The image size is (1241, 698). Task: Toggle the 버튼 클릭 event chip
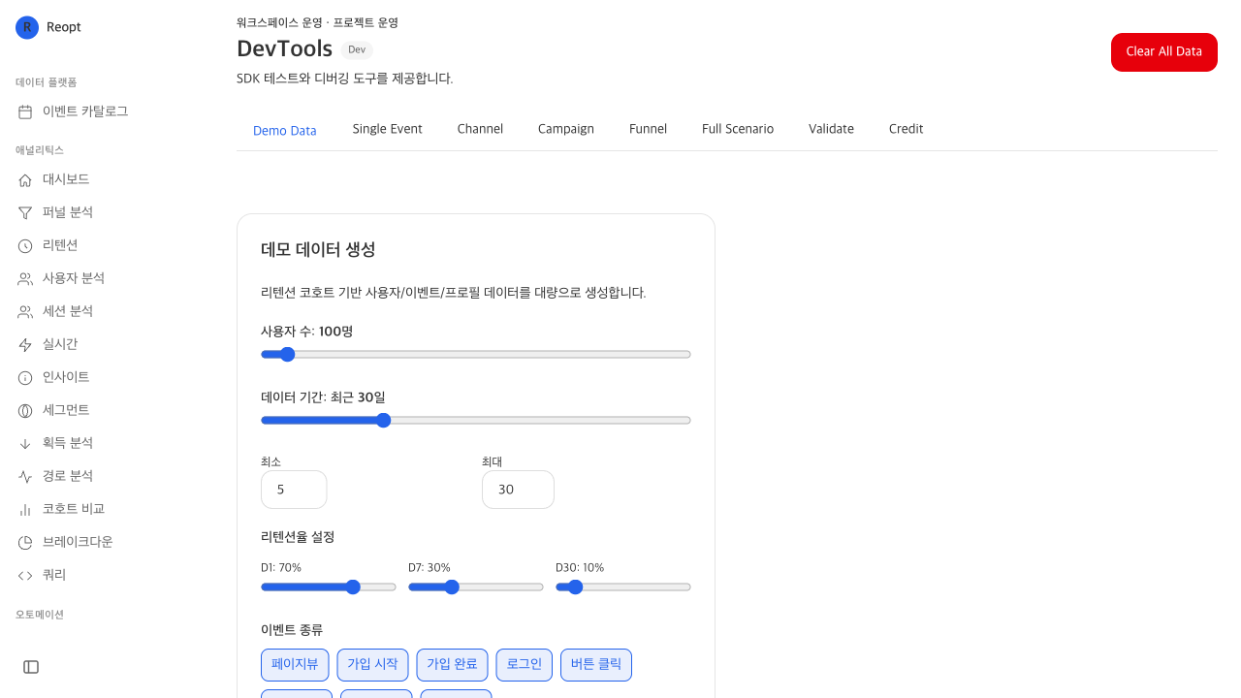coord(596,665)
